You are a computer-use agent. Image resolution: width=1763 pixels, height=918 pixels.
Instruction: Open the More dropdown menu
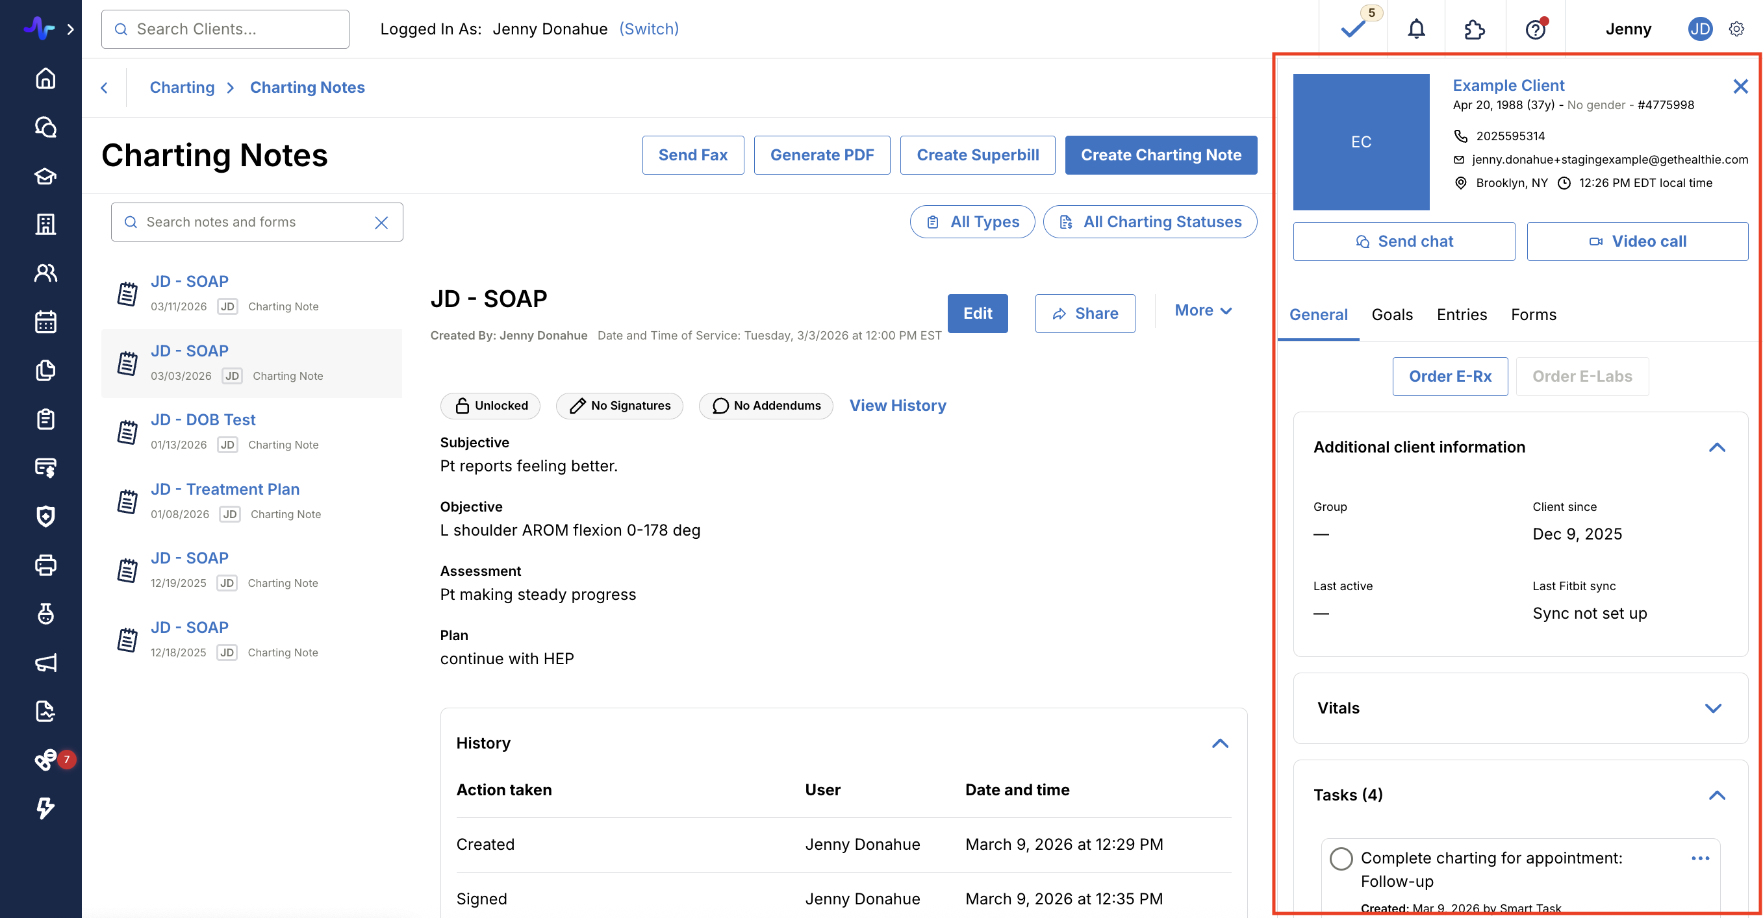coord(1203,310)
